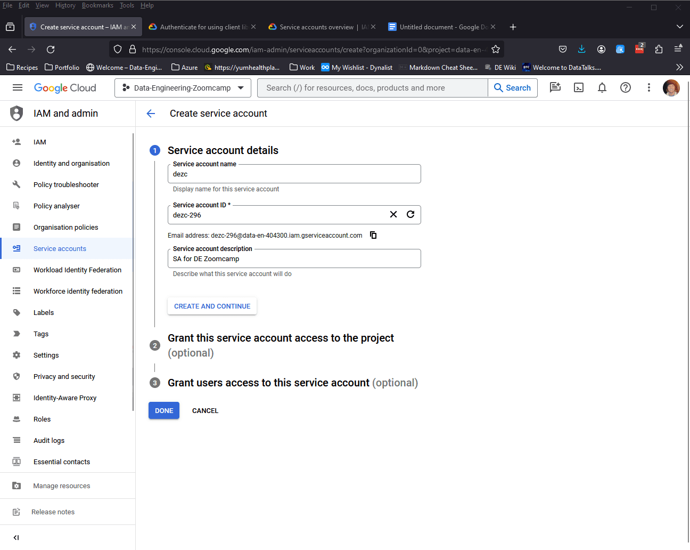The width and height of the screenshot is (690, 550).
Task: Open the Data-Engineering-Zoomcamp project selector dropdown
Action: coord(183,88)
